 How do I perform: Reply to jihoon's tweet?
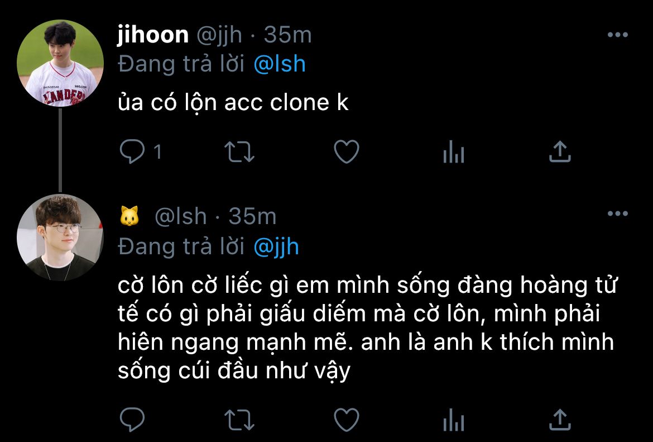coord(132,151)
